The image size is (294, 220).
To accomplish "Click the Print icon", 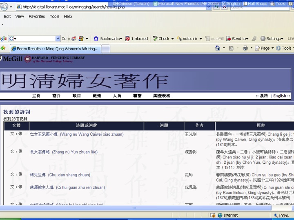I will [x=245, y=48].
